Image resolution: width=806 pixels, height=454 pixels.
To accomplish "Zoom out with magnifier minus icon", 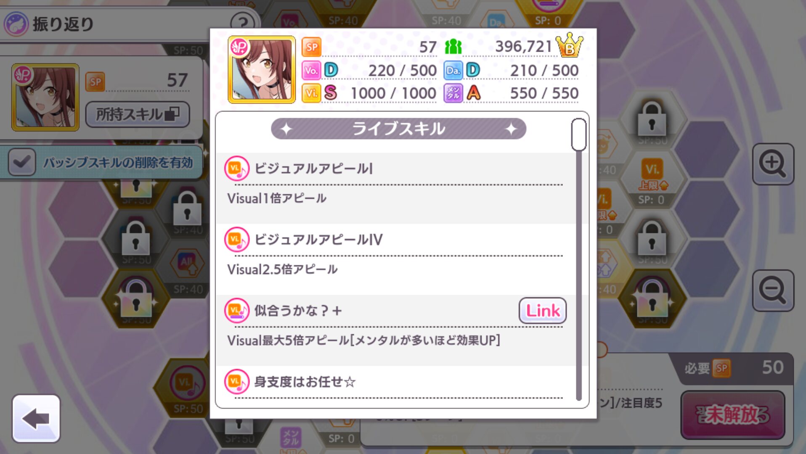I will [773, 290].
